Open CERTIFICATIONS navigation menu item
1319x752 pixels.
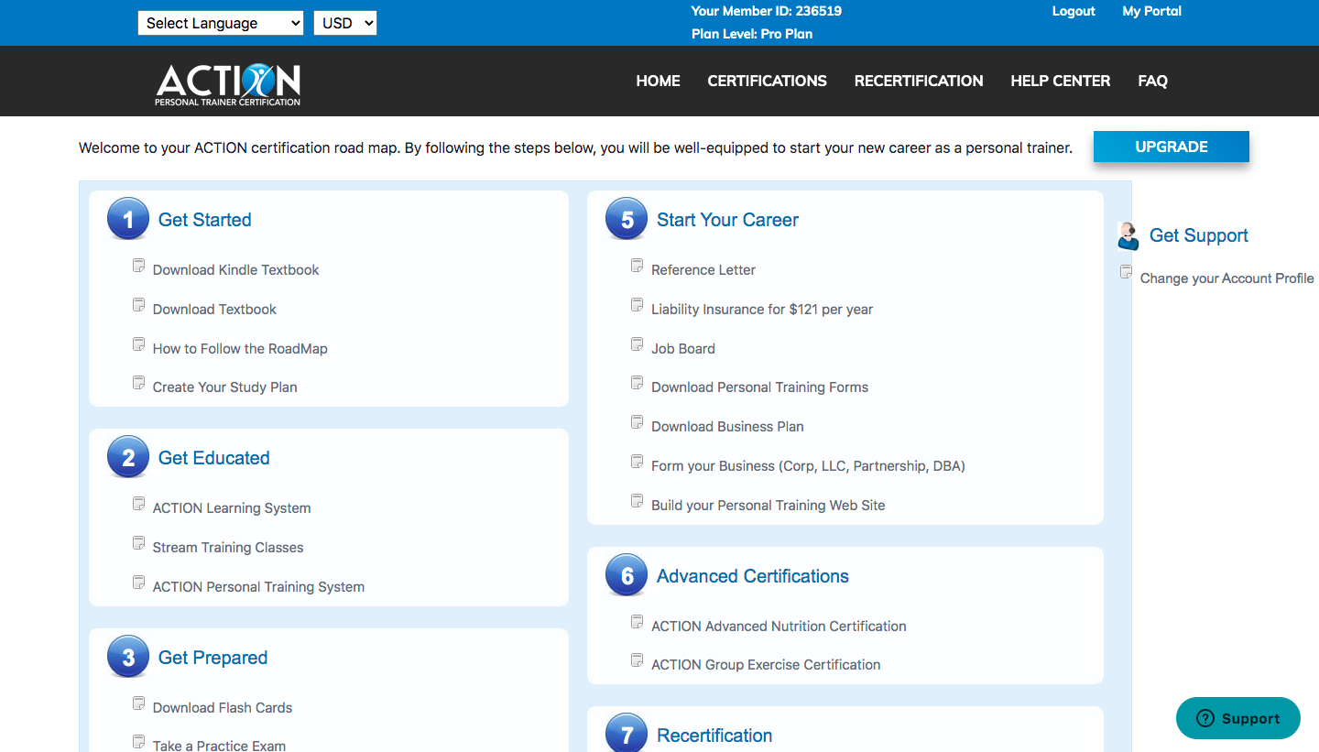click(767, 81)
